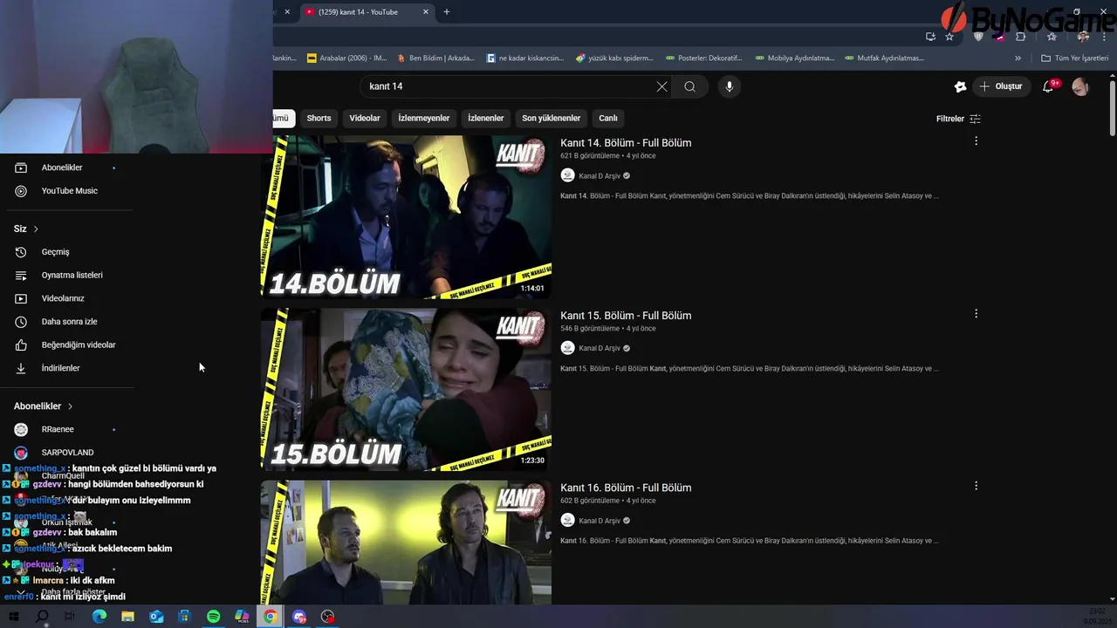1117x628 pixels.
Task: Open YouTube Music from the sidebar
Action: tap(70, 191)
